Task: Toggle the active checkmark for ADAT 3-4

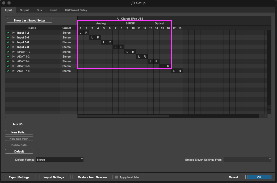Action: tap(8, 61)
